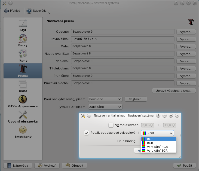The width and height of the screenshot is (199, 171).
Task: Click the Obecné font preview field
Action: [x=123, y=32]
